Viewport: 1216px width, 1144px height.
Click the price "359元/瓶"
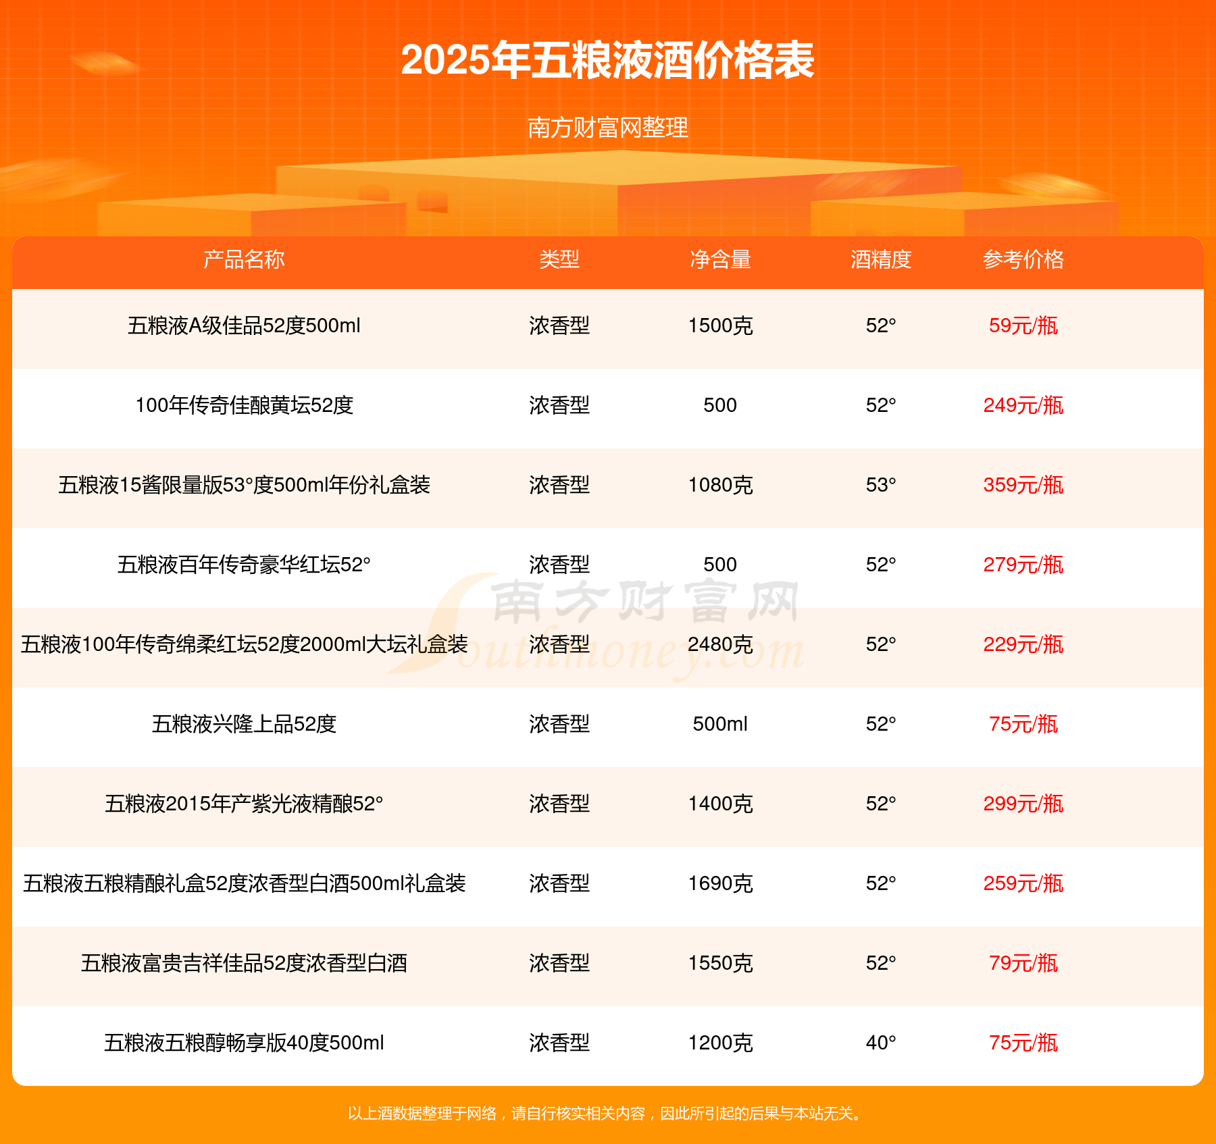pos(1023,485)
